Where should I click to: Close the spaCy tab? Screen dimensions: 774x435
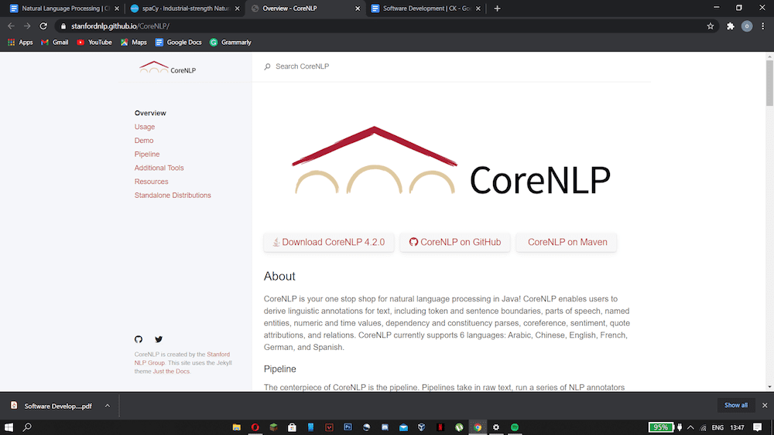point(238,8)
